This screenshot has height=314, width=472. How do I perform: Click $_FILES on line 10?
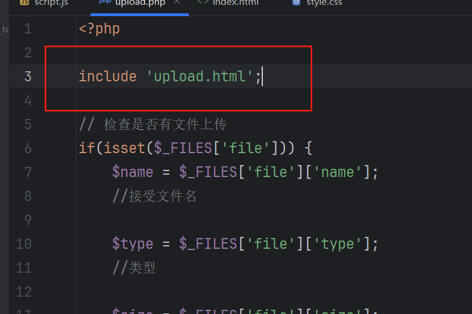tap(208, 244)
